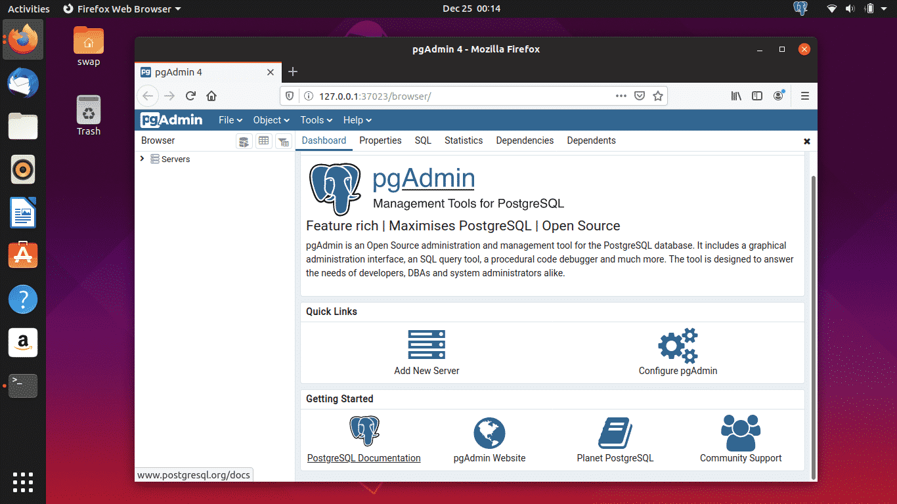
Task: Open the Tools menu dropdown
Action: [316, 120]
